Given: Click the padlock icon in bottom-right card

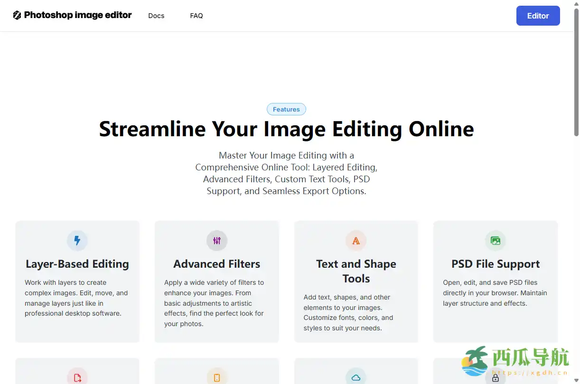Looking at the screenshot, I should click(496, 378).
